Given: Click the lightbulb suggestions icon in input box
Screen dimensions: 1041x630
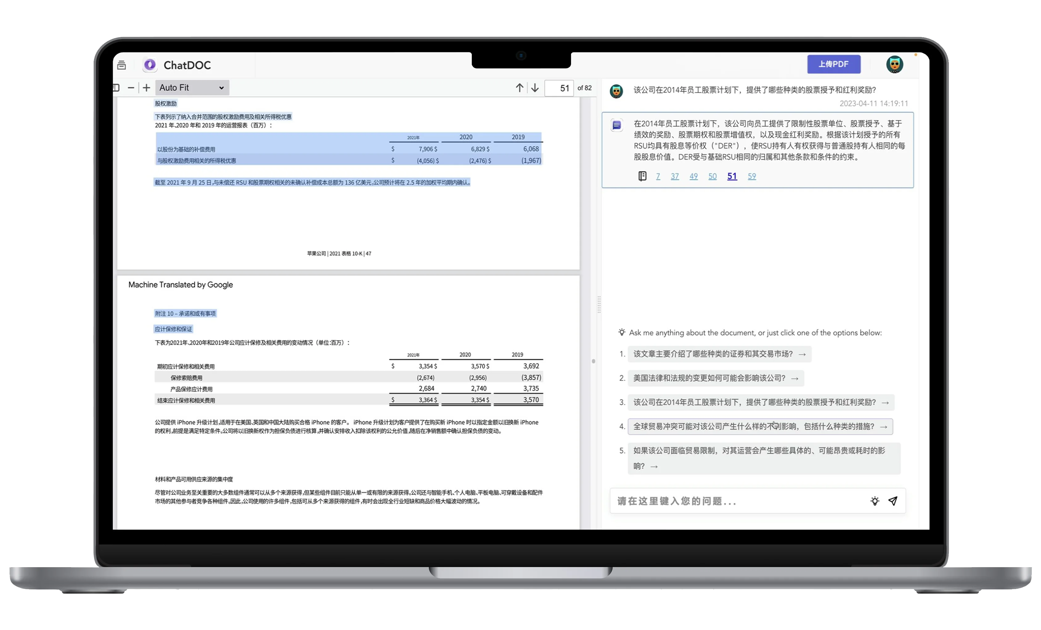Looking at the screenshot, I should coord(875,501).
